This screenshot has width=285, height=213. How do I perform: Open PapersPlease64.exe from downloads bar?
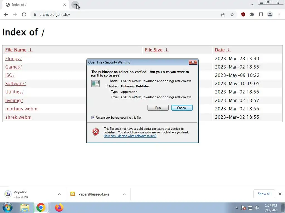94,194
